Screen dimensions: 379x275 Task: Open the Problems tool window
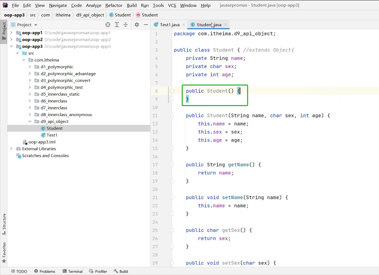pyautogui.click(x=45, y=271)
